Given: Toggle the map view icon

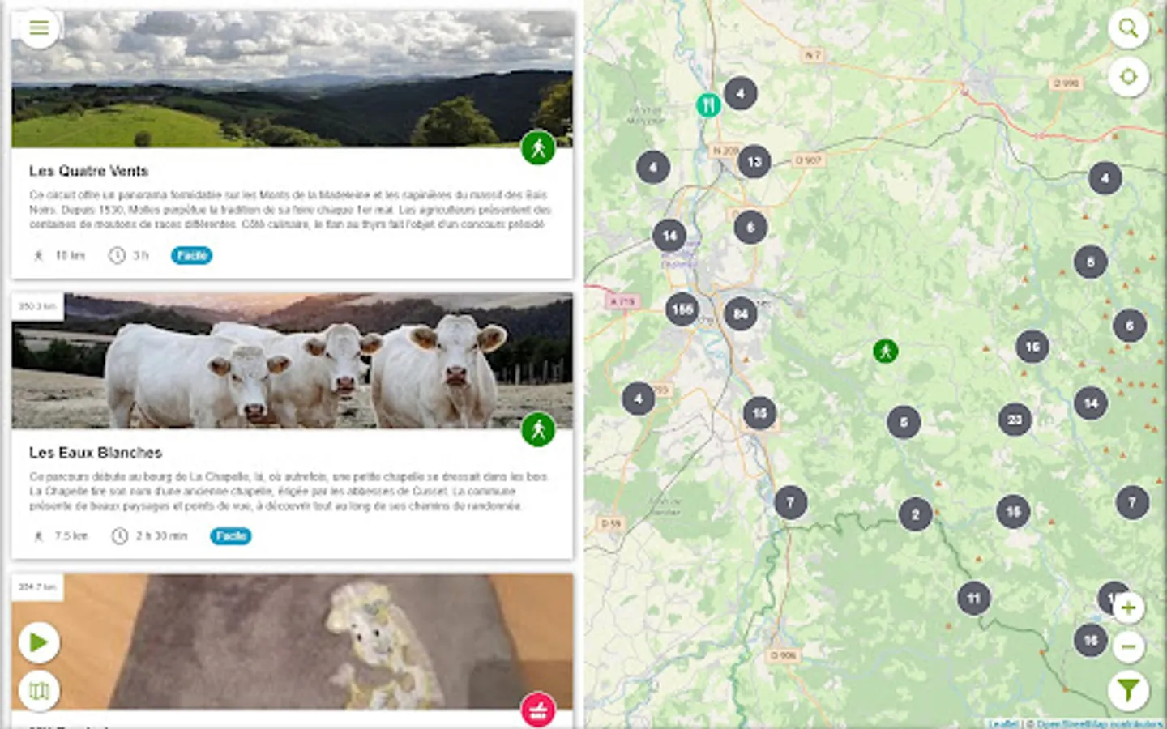Looking at the screenshot, I should [x=38, y=691].
